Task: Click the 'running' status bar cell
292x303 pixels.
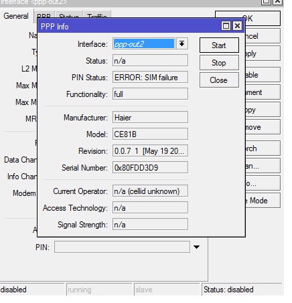Action: [99, 290]
